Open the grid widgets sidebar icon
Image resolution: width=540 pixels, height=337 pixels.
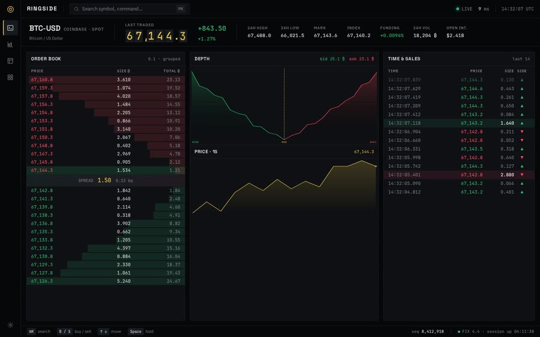pos(10,77)
